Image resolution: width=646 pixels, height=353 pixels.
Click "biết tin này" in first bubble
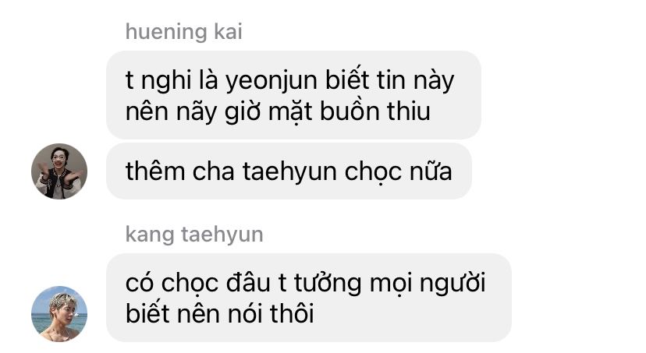[390, 79]
